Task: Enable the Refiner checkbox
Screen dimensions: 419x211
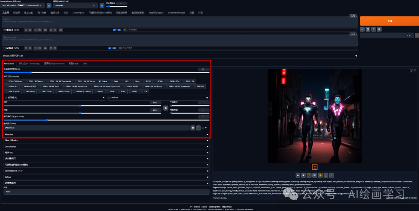Action: [109, 98]
